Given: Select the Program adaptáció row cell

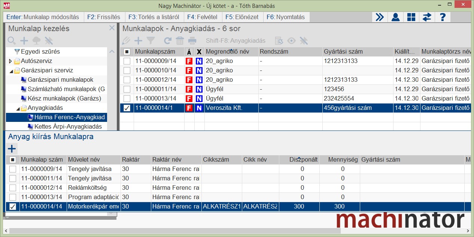Looking at the screenshot, I should click(94, 197).
